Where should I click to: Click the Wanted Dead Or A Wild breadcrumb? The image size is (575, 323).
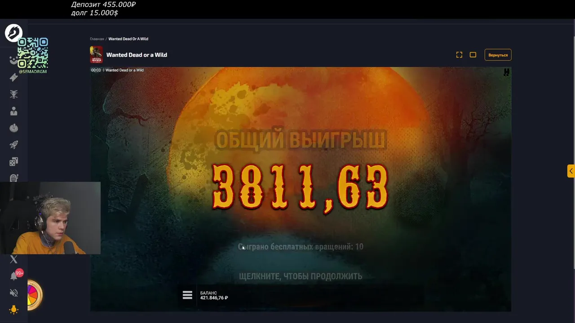point(128,39)
